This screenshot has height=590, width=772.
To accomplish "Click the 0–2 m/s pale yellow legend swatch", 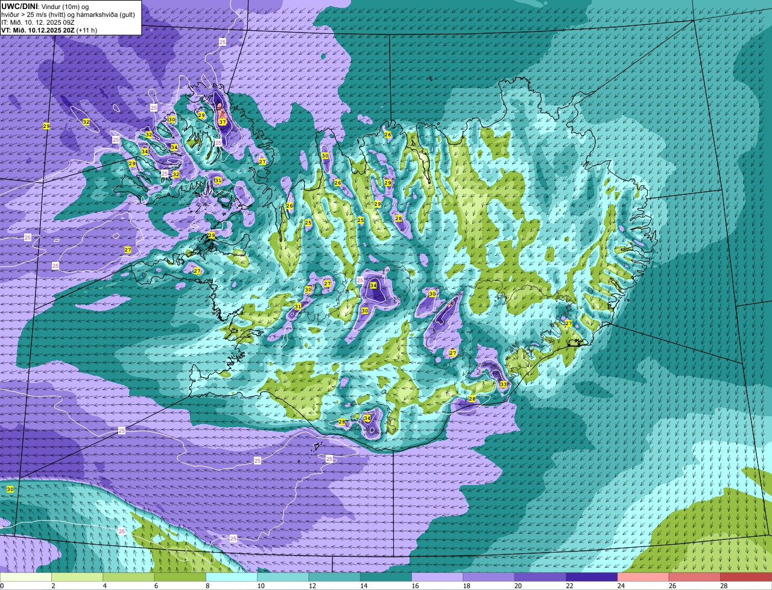I will click(27, 577).
